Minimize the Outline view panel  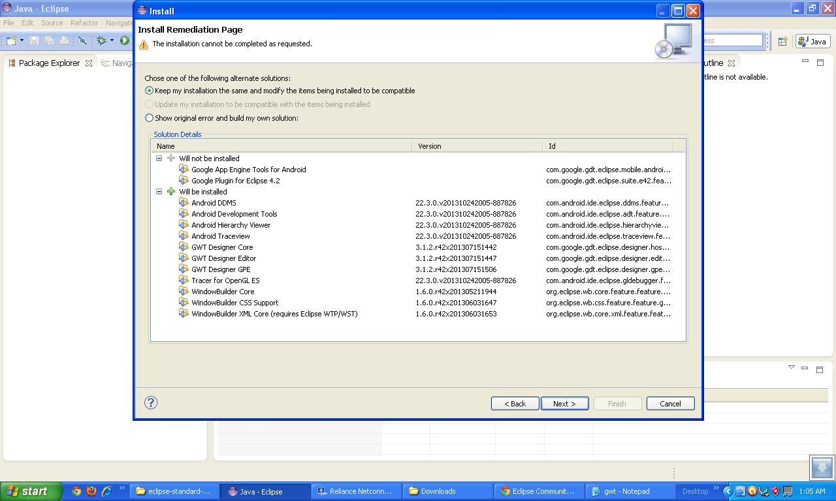pyautogui.click(x=805, y=62)
